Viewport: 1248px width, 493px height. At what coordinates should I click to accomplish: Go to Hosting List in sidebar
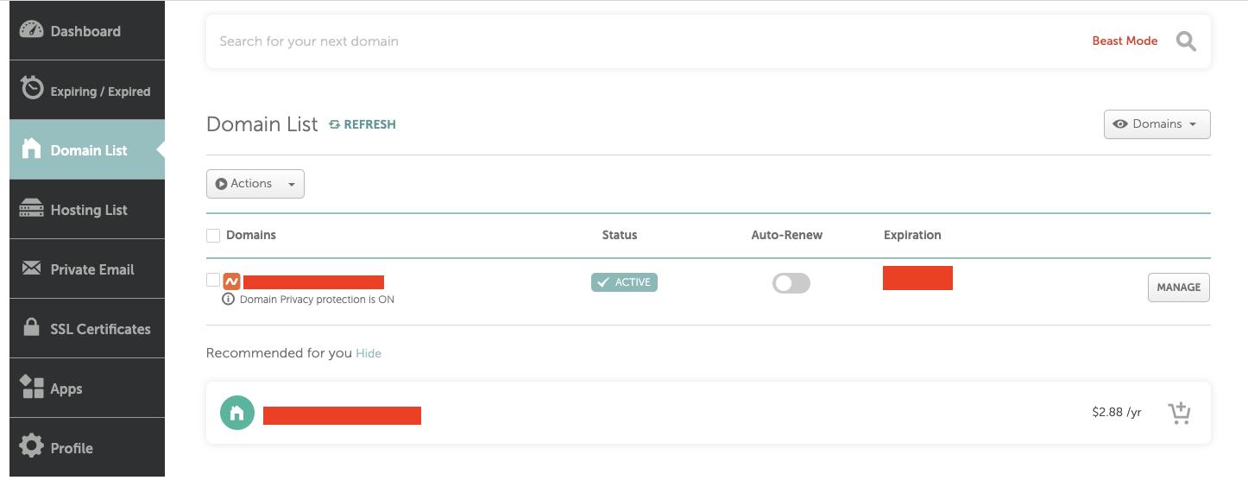point(87,210)
